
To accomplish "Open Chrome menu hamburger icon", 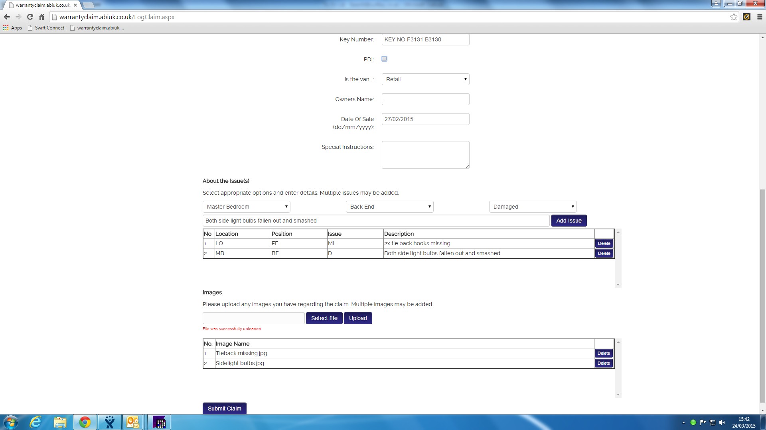I will pyautogui.click(x=760, y=17).
